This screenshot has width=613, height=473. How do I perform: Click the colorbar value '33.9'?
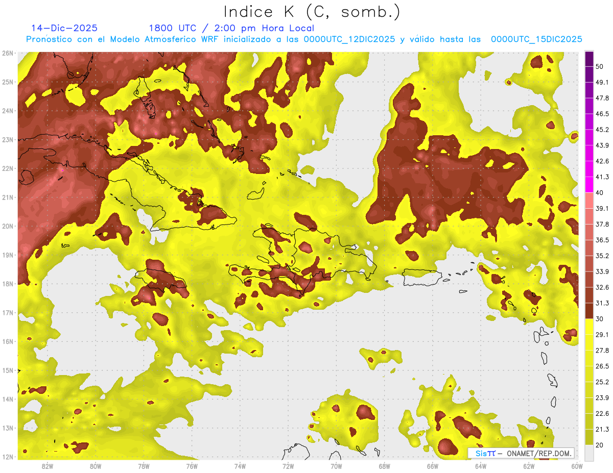click(x=602, y=271)
